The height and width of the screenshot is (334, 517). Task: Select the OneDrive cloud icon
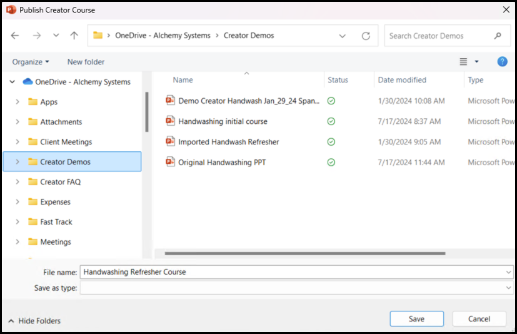click(x=28, y=81)
